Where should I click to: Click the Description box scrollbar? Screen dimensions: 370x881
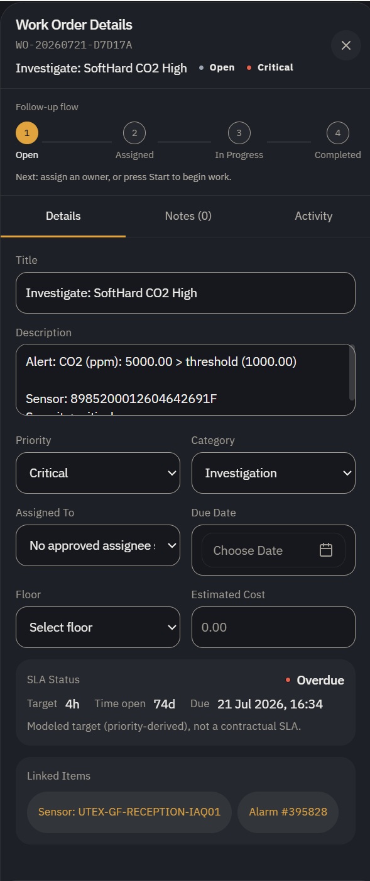click(352, 373)
